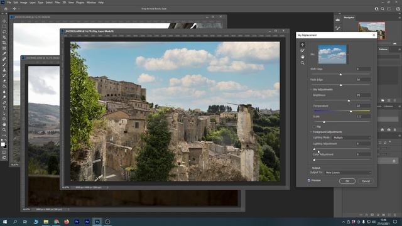Choose the Hand tool in Sky Replacement

pos(303,56)
